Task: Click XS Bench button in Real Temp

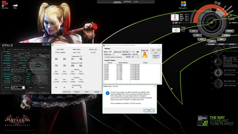Action: (77, 92)
